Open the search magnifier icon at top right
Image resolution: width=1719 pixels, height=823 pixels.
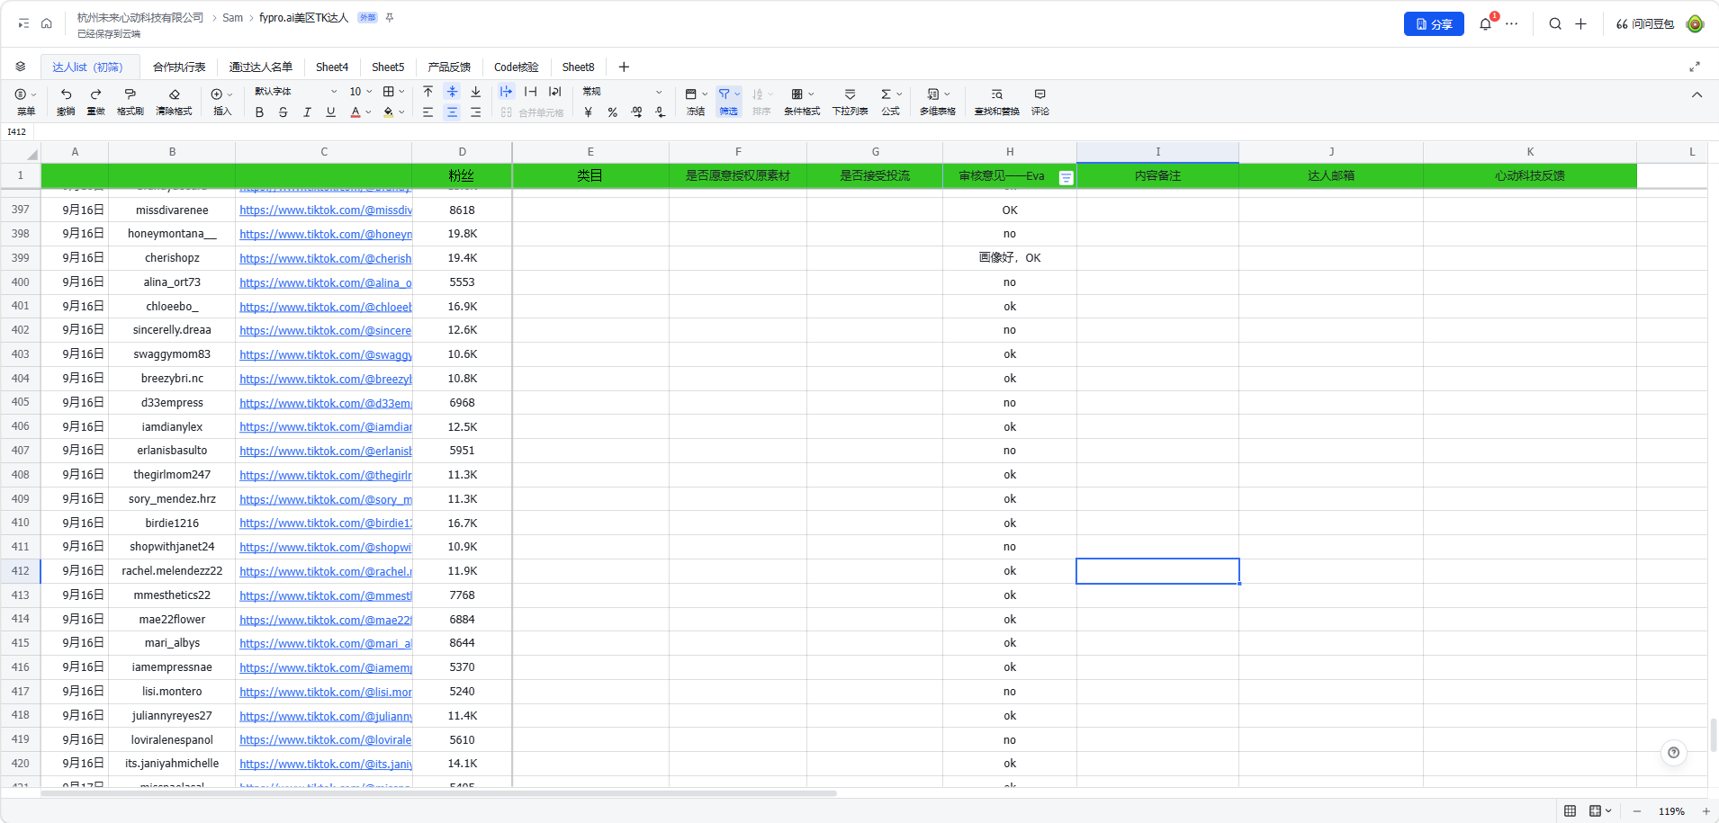click(x=1555, y=24)
